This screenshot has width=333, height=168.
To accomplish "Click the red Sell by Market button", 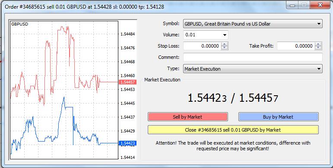I will (188, 117).
